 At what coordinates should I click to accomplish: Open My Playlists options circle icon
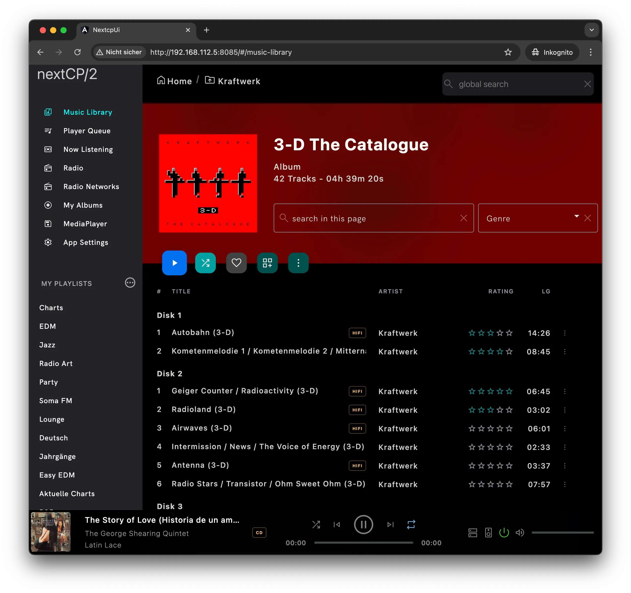(x=130, y=283)
